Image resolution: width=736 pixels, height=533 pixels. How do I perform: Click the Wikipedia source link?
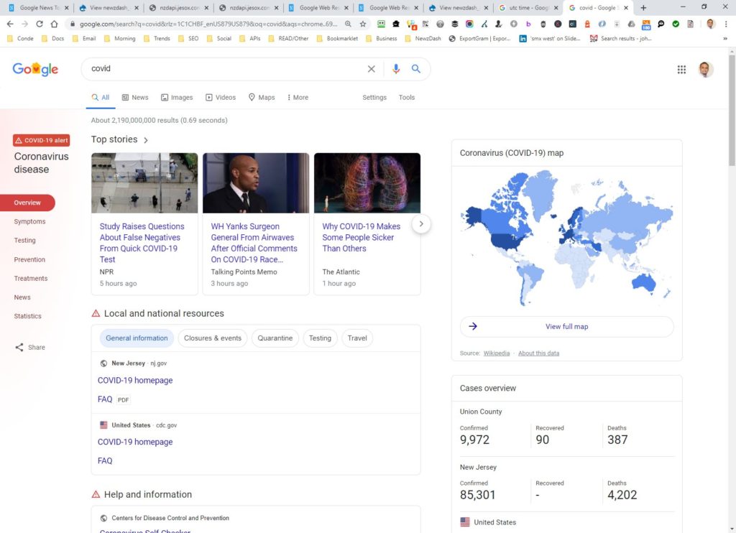[x=497, y=353]
